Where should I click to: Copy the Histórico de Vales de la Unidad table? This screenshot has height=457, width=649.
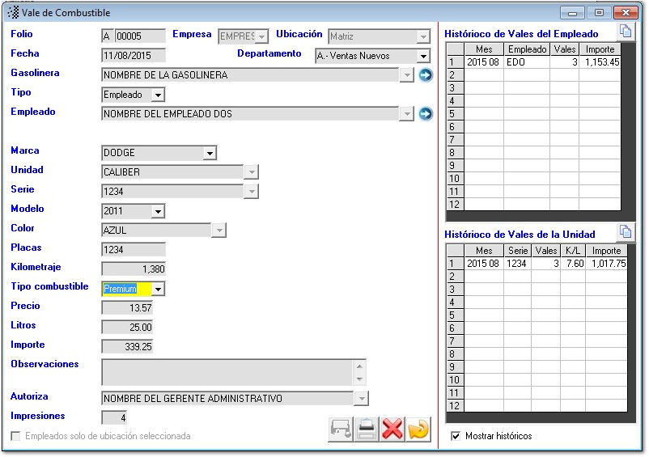[626, 232]
